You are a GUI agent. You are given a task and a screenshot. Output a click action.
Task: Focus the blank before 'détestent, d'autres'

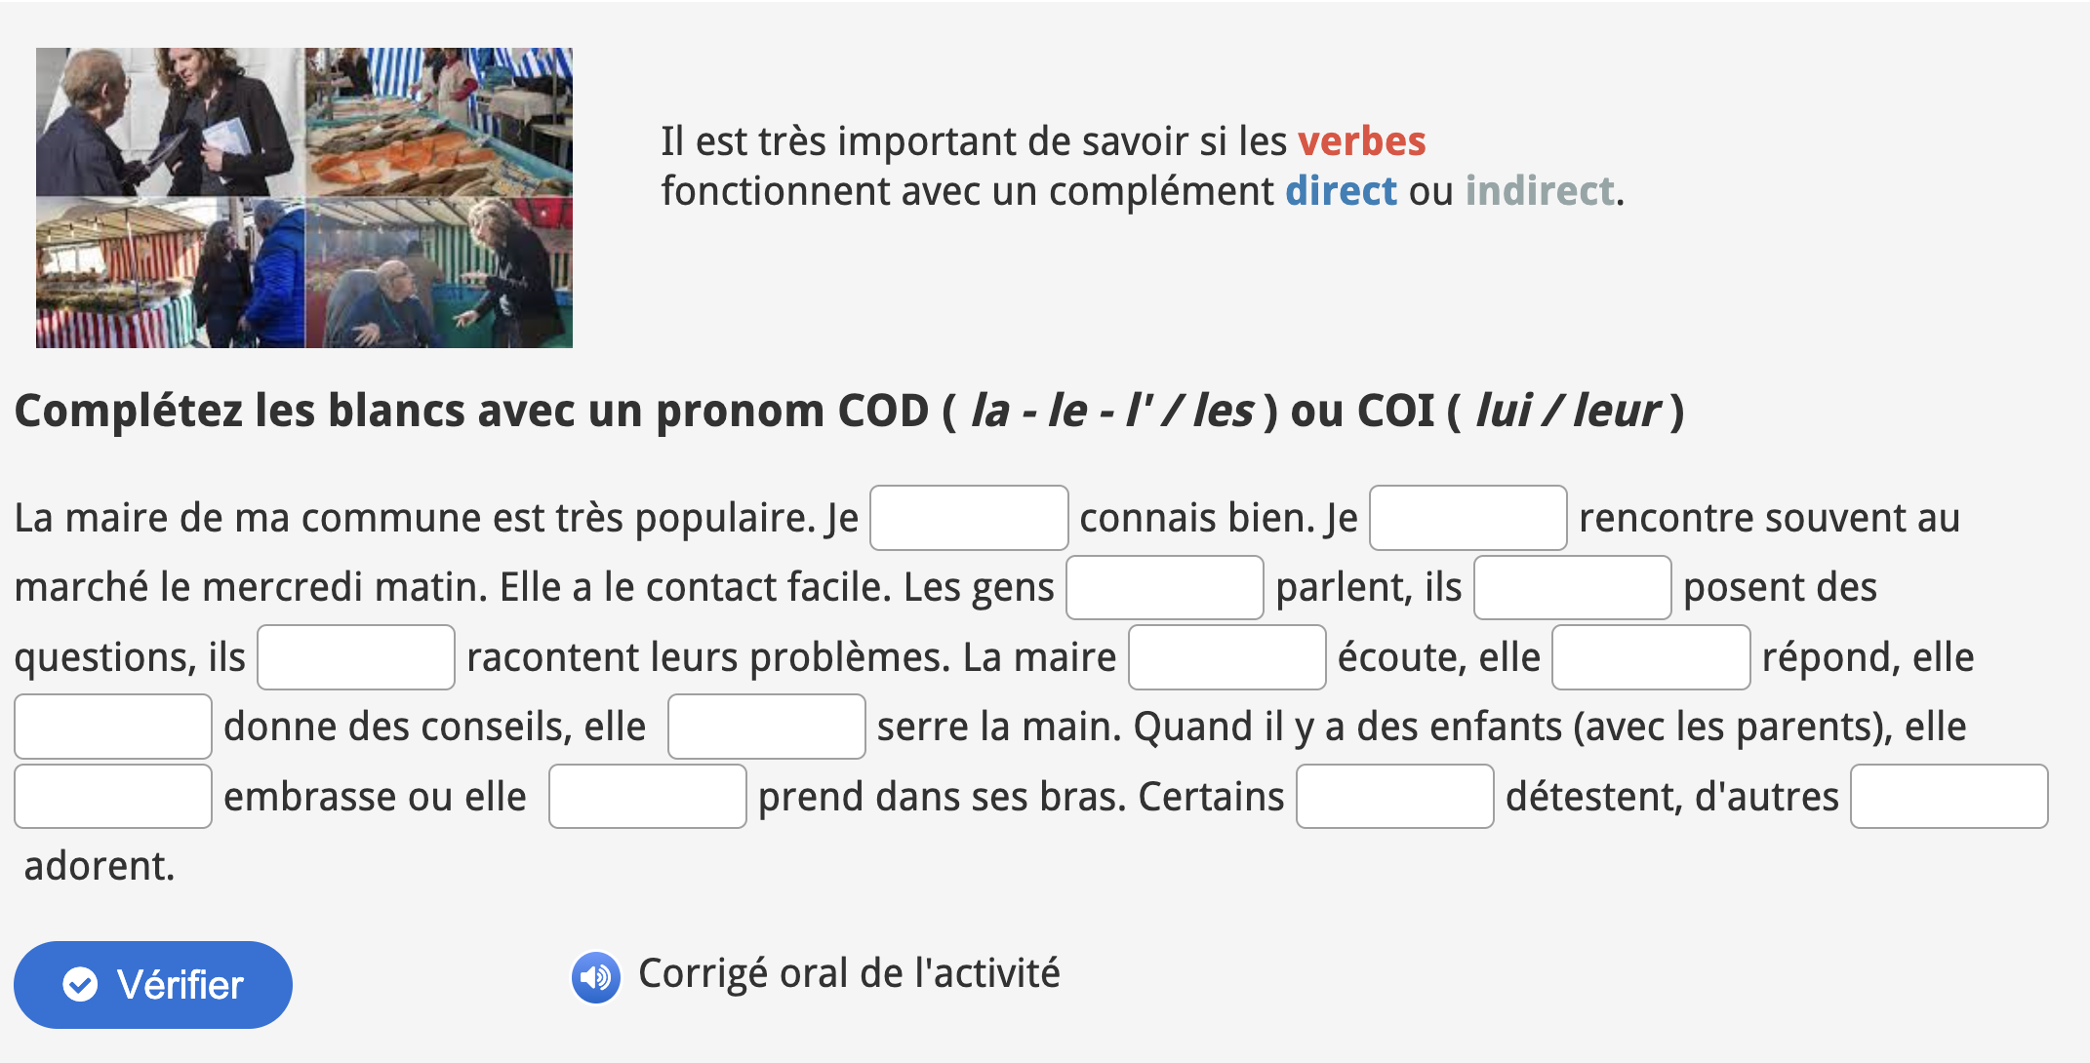1394,797
